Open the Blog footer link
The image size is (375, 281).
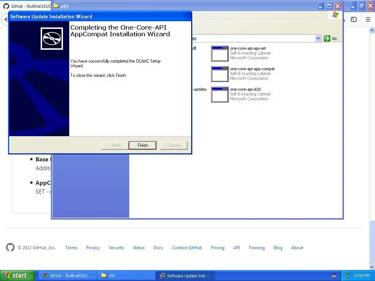click(278, 248)
